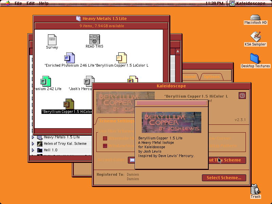Viewport: 272px width, 204px height.
Task: Click the Select Scheme... button
Action: [x=224, y=178]
